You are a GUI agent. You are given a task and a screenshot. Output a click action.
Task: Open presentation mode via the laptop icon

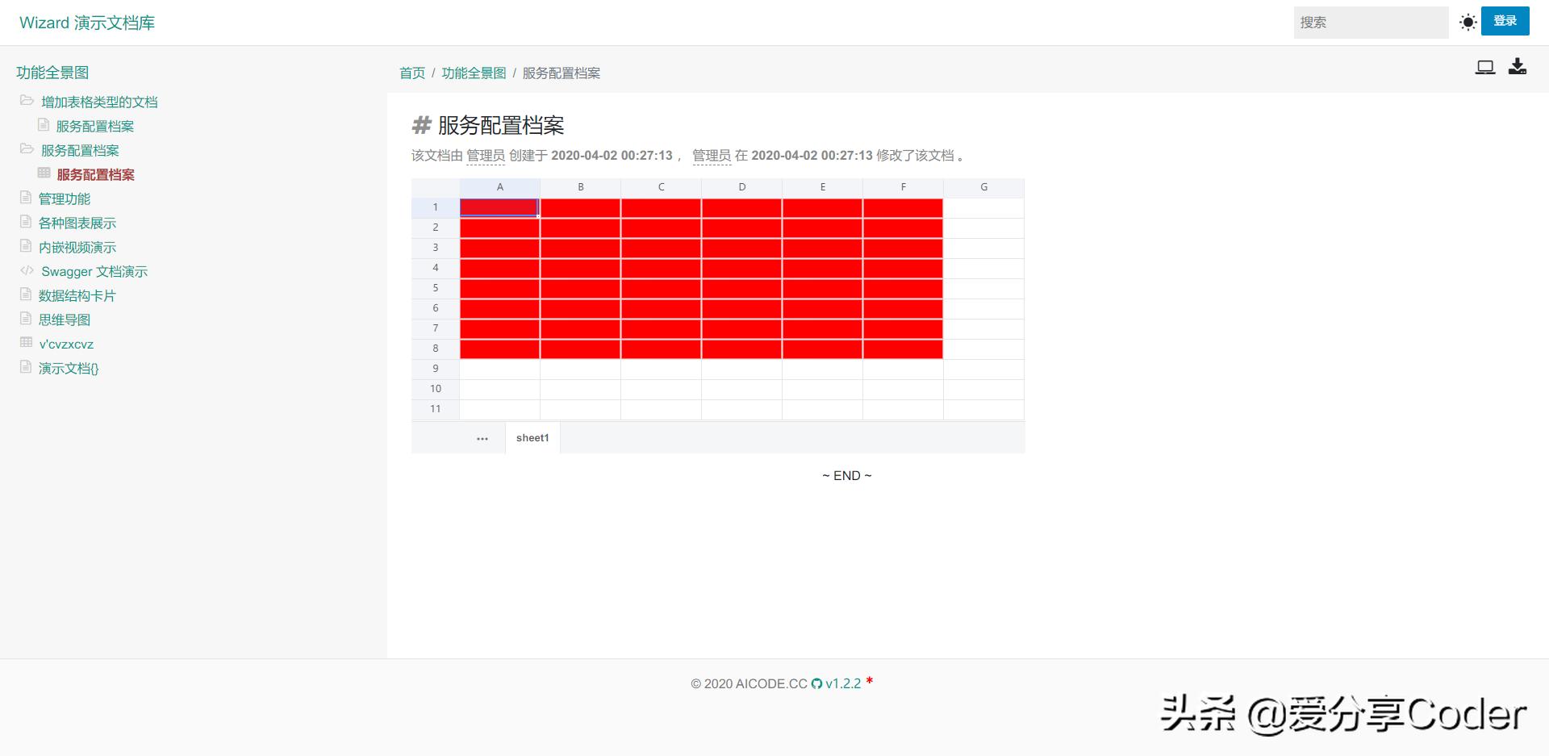tap(1485, 67)
